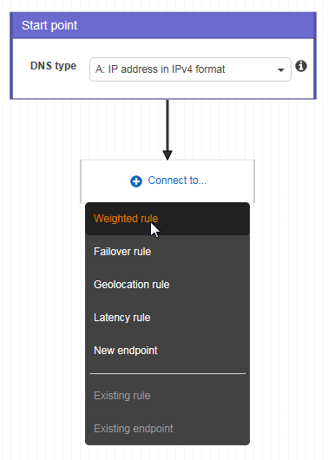328x460 pixels.
Task: Click the divider line above Existing rule
Action: [x=167, y=373]
